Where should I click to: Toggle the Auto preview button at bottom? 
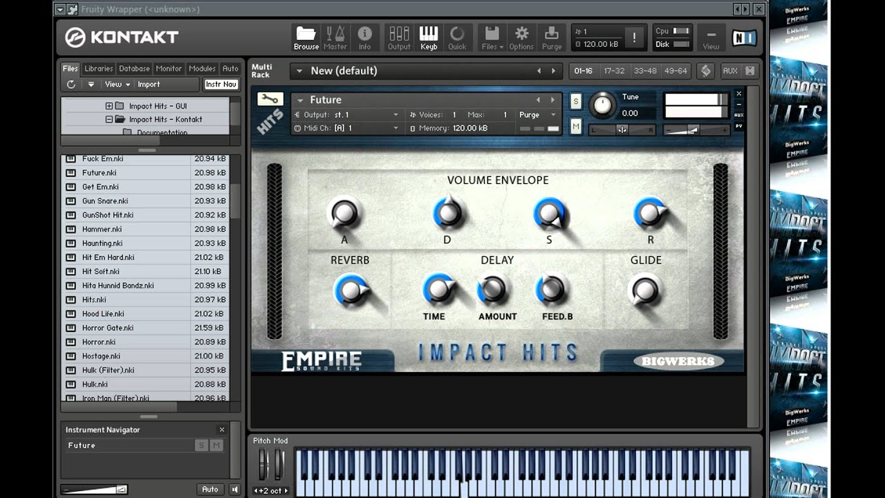pos(210,489)
